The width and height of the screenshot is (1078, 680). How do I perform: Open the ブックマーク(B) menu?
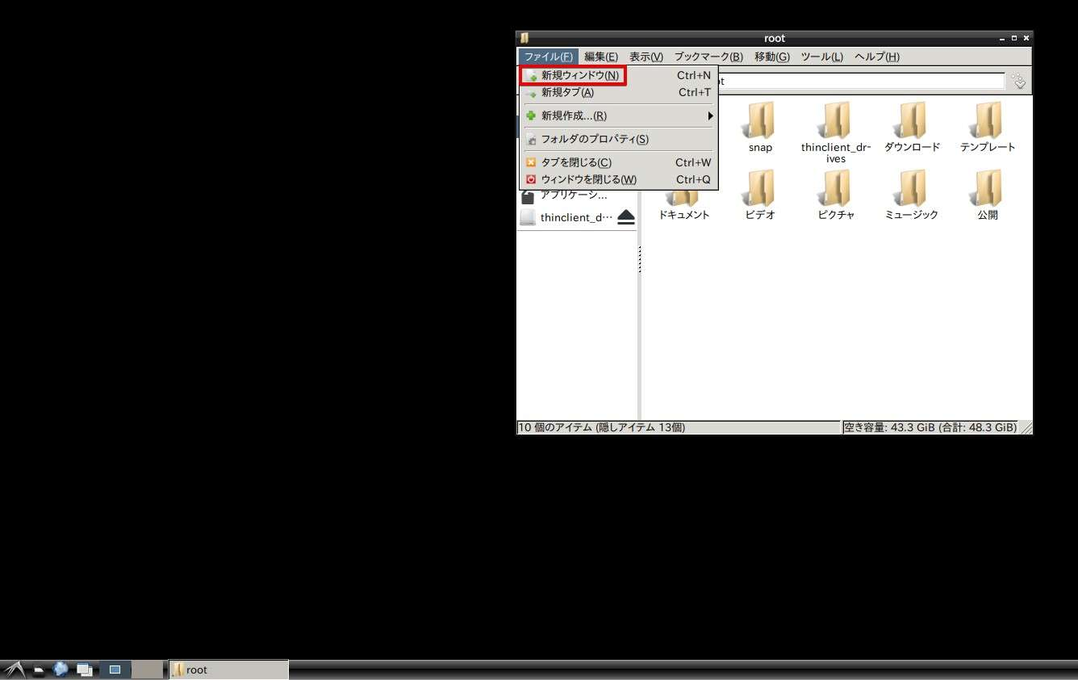[x=708, y=57]
